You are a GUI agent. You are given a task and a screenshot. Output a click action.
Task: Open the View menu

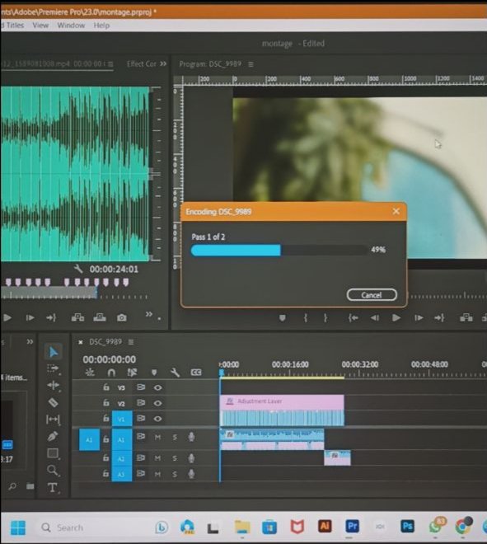click(40, 26)
